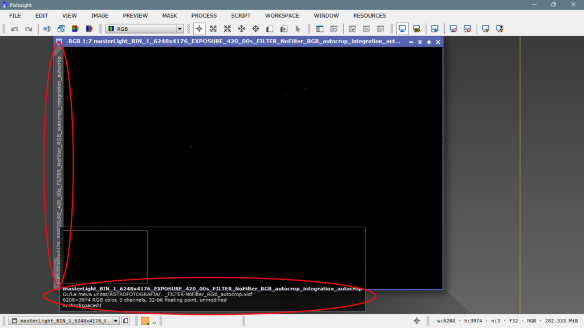584x328 pixels.
Task: Click the STF AutoStretch arrow icon
Action: (x=435, y=28)
